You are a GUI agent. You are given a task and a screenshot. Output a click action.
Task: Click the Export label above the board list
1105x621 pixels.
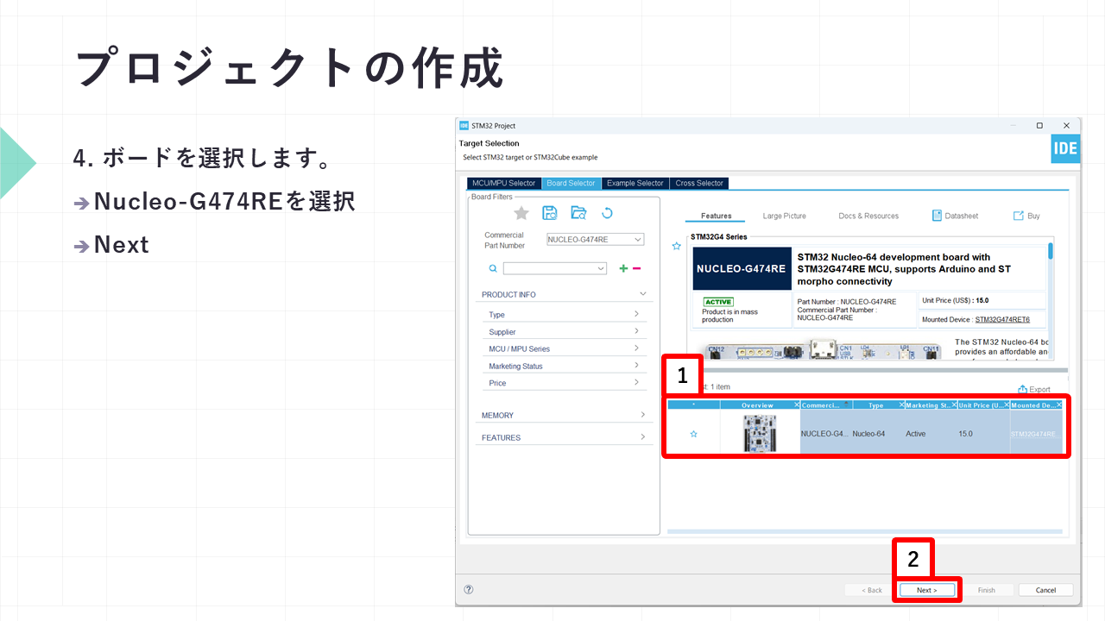1039,390
